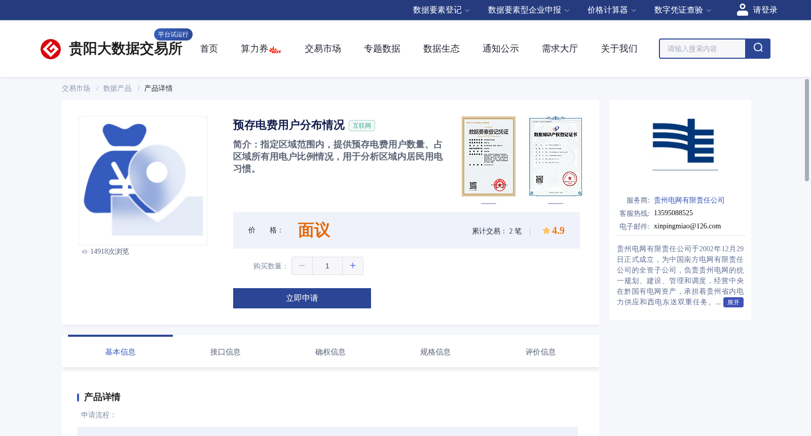Expand the 数字凭证查验 dropdown
811x436 pixels.
(683, 10)
